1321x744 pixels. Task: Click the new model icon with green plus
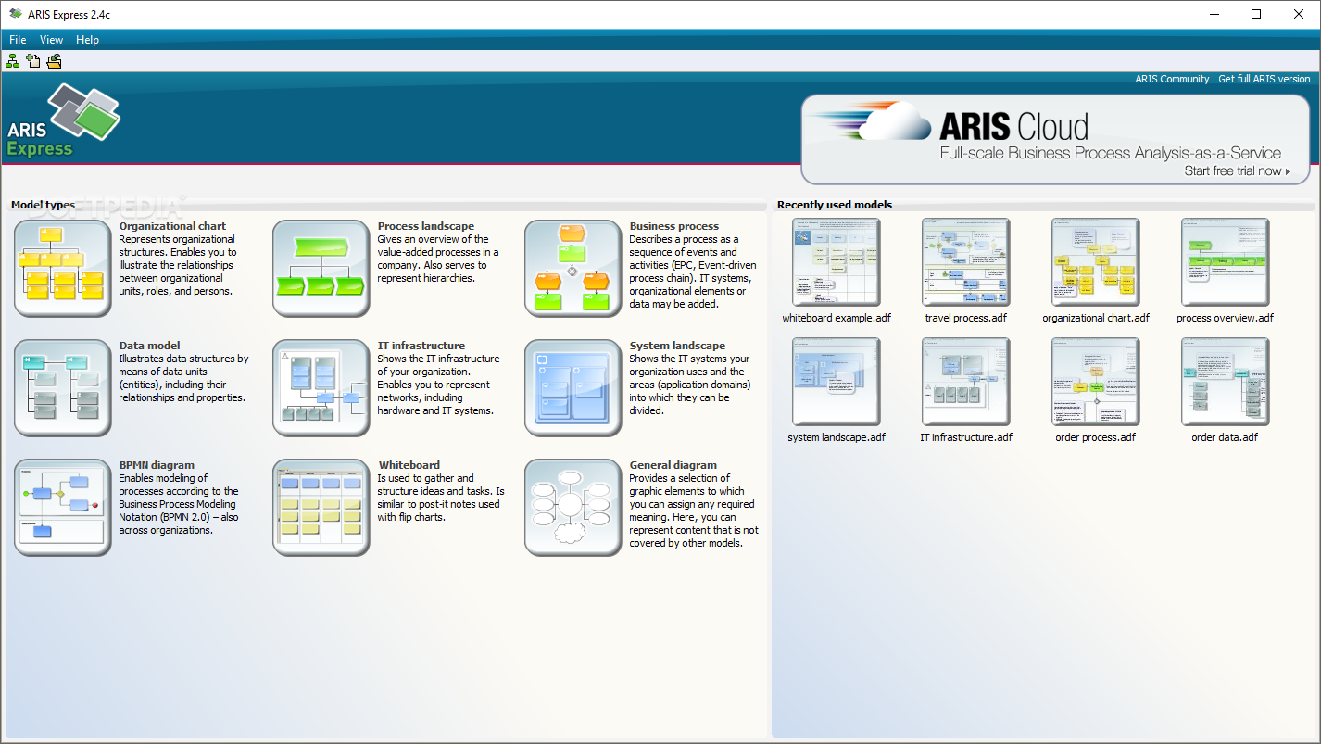pos(33,61)
